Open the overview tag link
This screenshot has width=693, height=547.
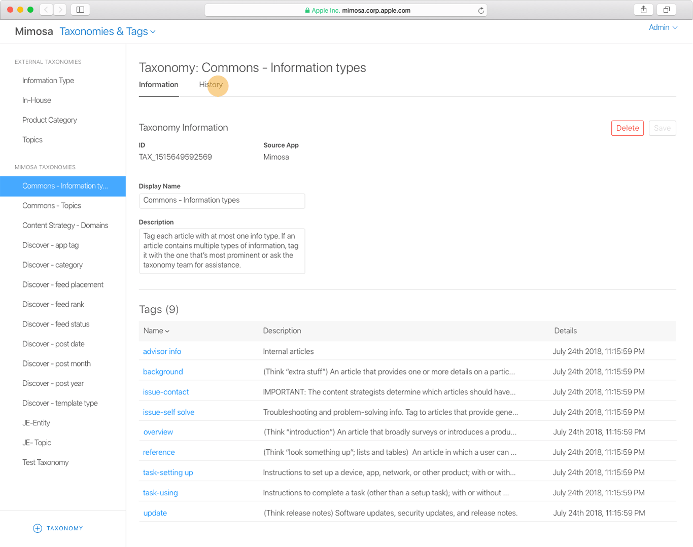coord(158,432)
